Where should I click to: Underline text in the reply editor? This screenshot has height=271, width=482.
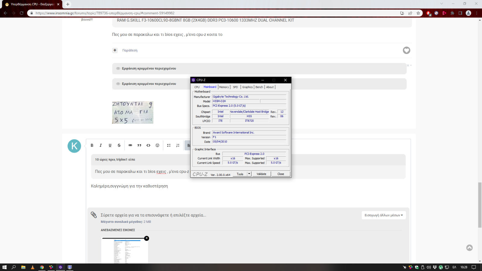pos(110,145)
